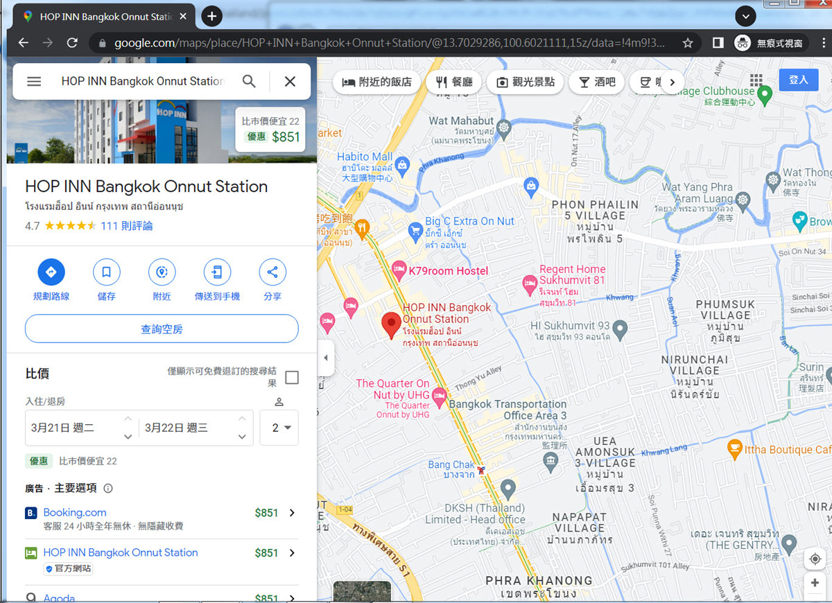Open the browser side panel icon
Image resolution: width=832 pixels, height=603 pixels.
pyautogui.click(x=718, y=43)
